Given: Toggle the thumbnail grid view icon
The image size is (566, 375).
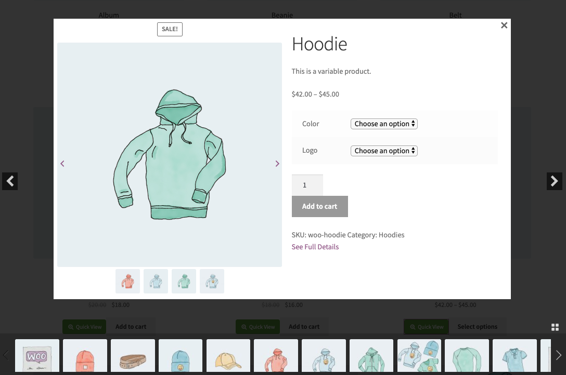Looking at the screenshot, I should click(x=555, y=327).
